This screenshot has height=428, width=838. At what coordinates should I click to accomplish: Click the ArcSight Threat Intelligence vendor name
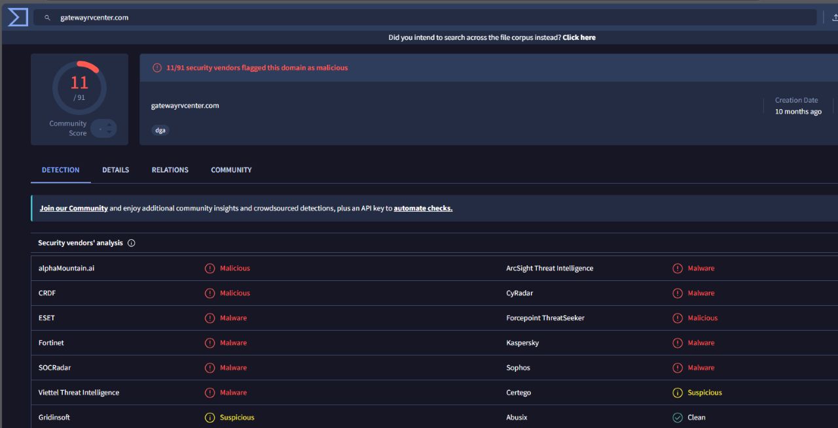pyautogui.click(x=550, y=269)
